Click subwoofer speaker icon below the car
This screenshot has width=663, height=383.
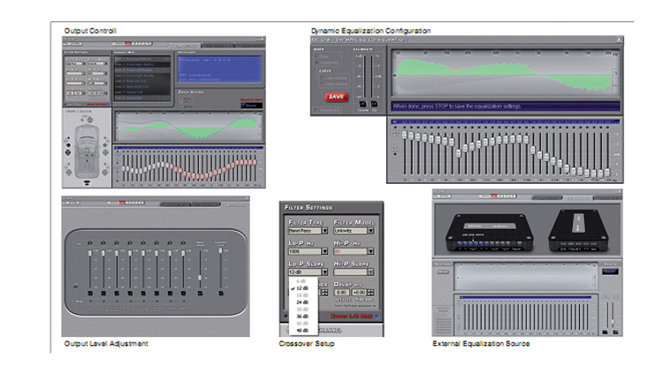coord(87,183)
